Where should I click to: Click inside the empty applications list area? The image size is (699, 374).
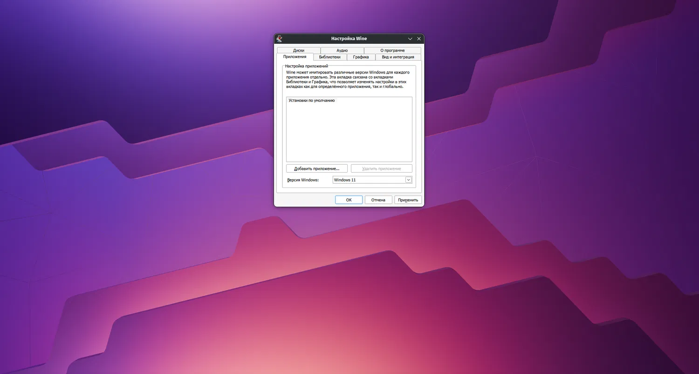click(x=349, y=135)
